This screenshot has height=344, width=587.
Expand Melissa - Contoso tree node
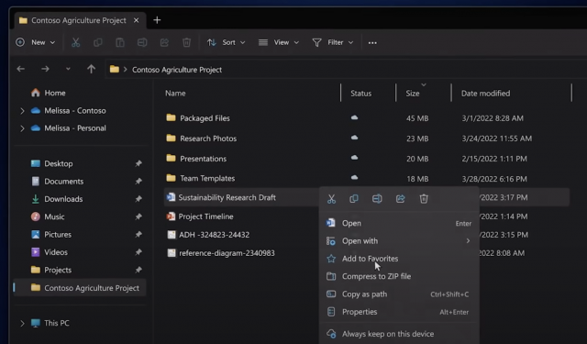pos(22,111)
